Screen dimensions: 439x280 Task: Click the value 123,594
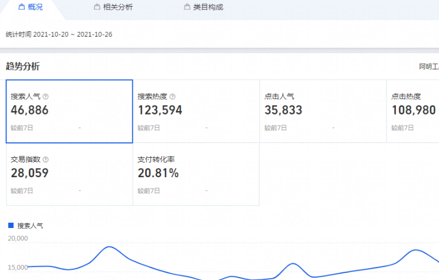pyautogui.click(x=160, y=110)
